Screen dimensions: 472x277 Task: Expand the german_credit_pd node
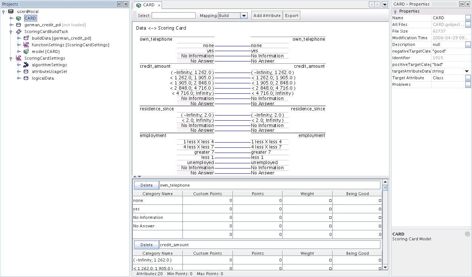(x=11, y=25)
